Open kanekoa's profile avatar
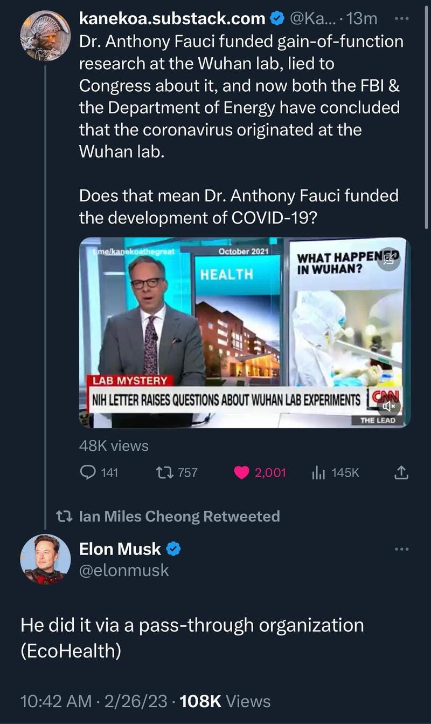431x724 pixels. 45,36
